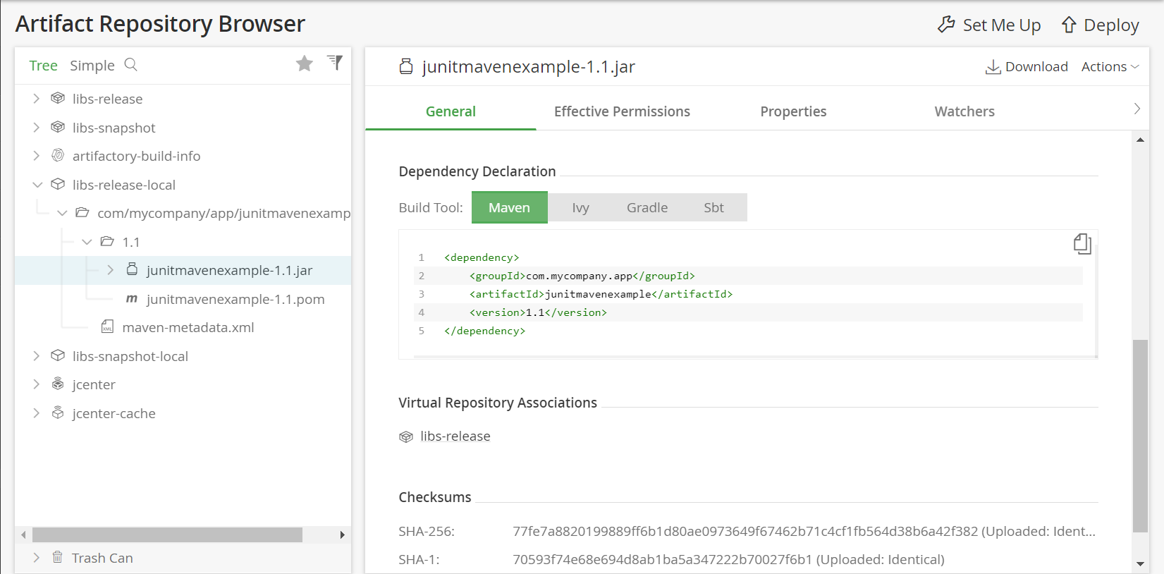This screenshot has height=574, width=1164.
Task: Choose Sbt build tool option
Action: tap(713, 208)
